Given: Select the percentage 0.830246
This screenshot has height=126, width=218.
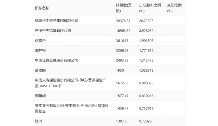Looking at the screenshot, I should point(146,96).
